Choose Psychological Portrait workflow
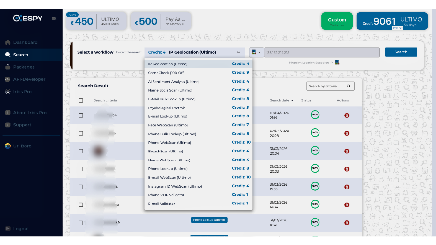Image resolution: width=436 pixels, height=245 pixels. (x=199, y=108)
